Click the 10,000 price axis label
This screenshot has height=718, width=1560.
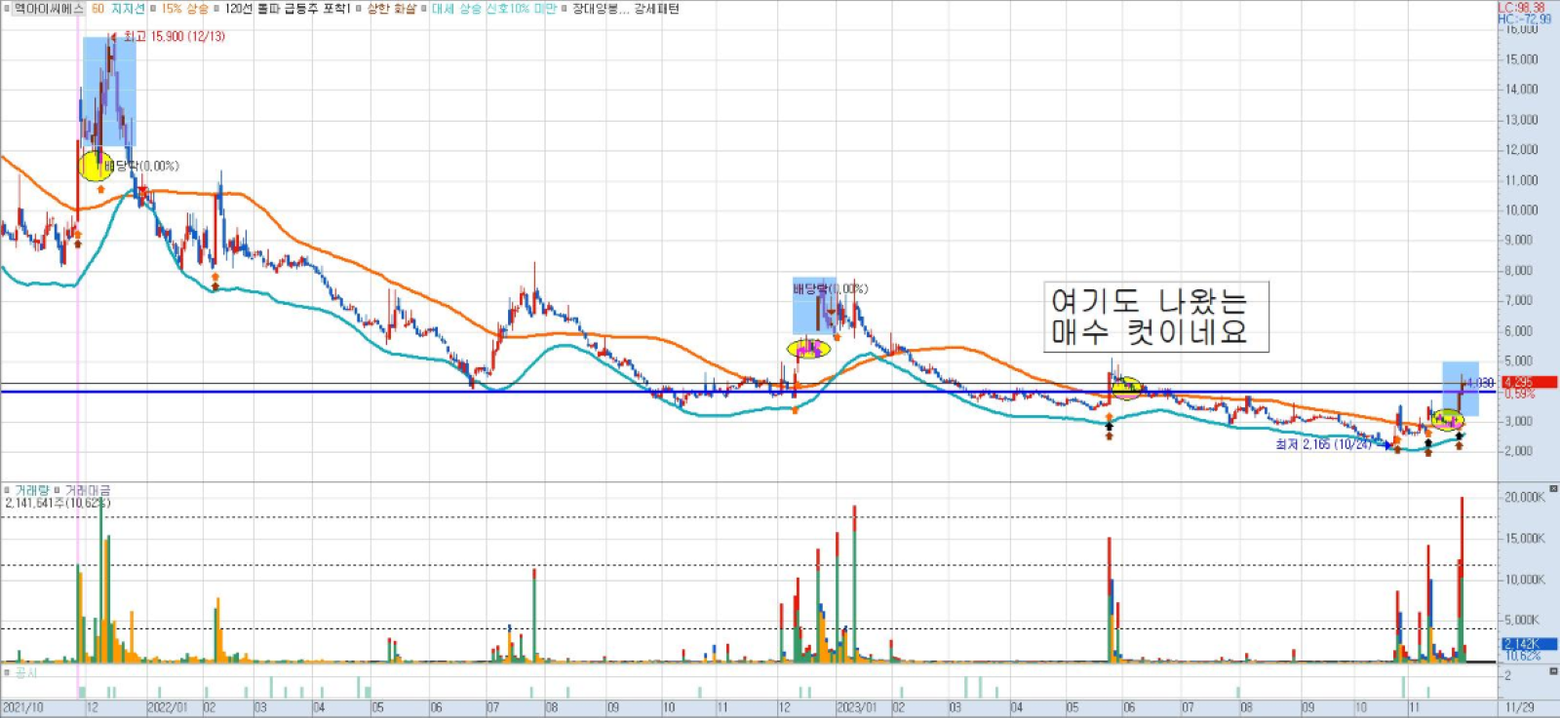pos(1522,209)
